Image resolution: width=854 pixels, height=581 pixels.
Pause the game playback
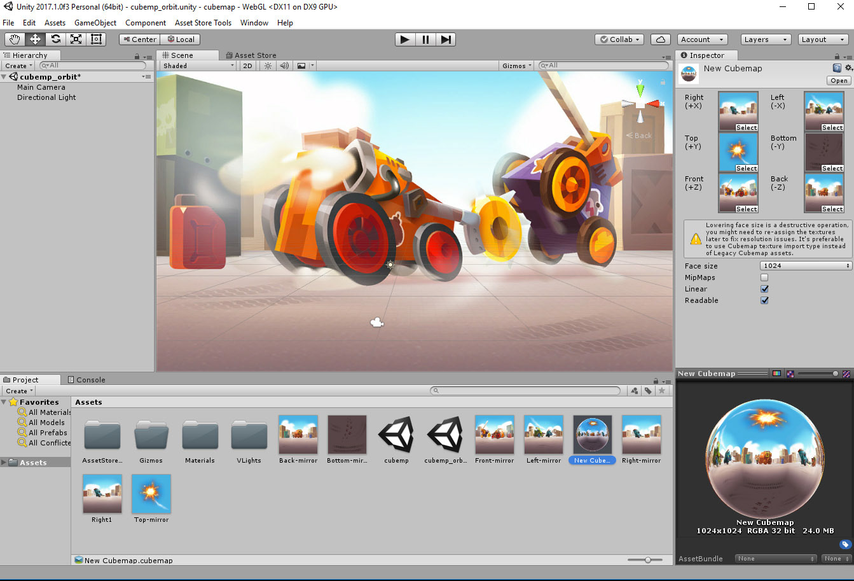pos(425,39)
